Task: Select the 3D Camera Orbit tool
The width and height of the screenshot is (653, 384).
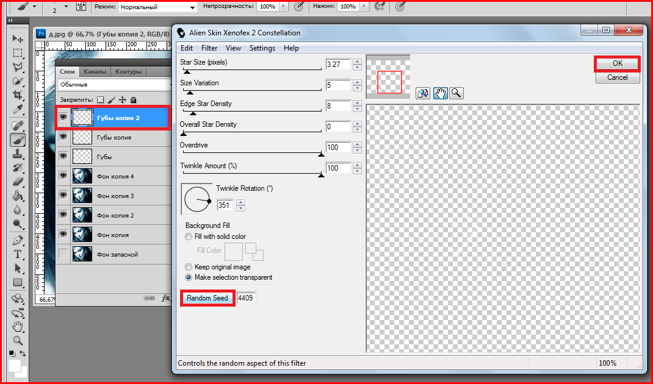Action: (x=18, y=313)
